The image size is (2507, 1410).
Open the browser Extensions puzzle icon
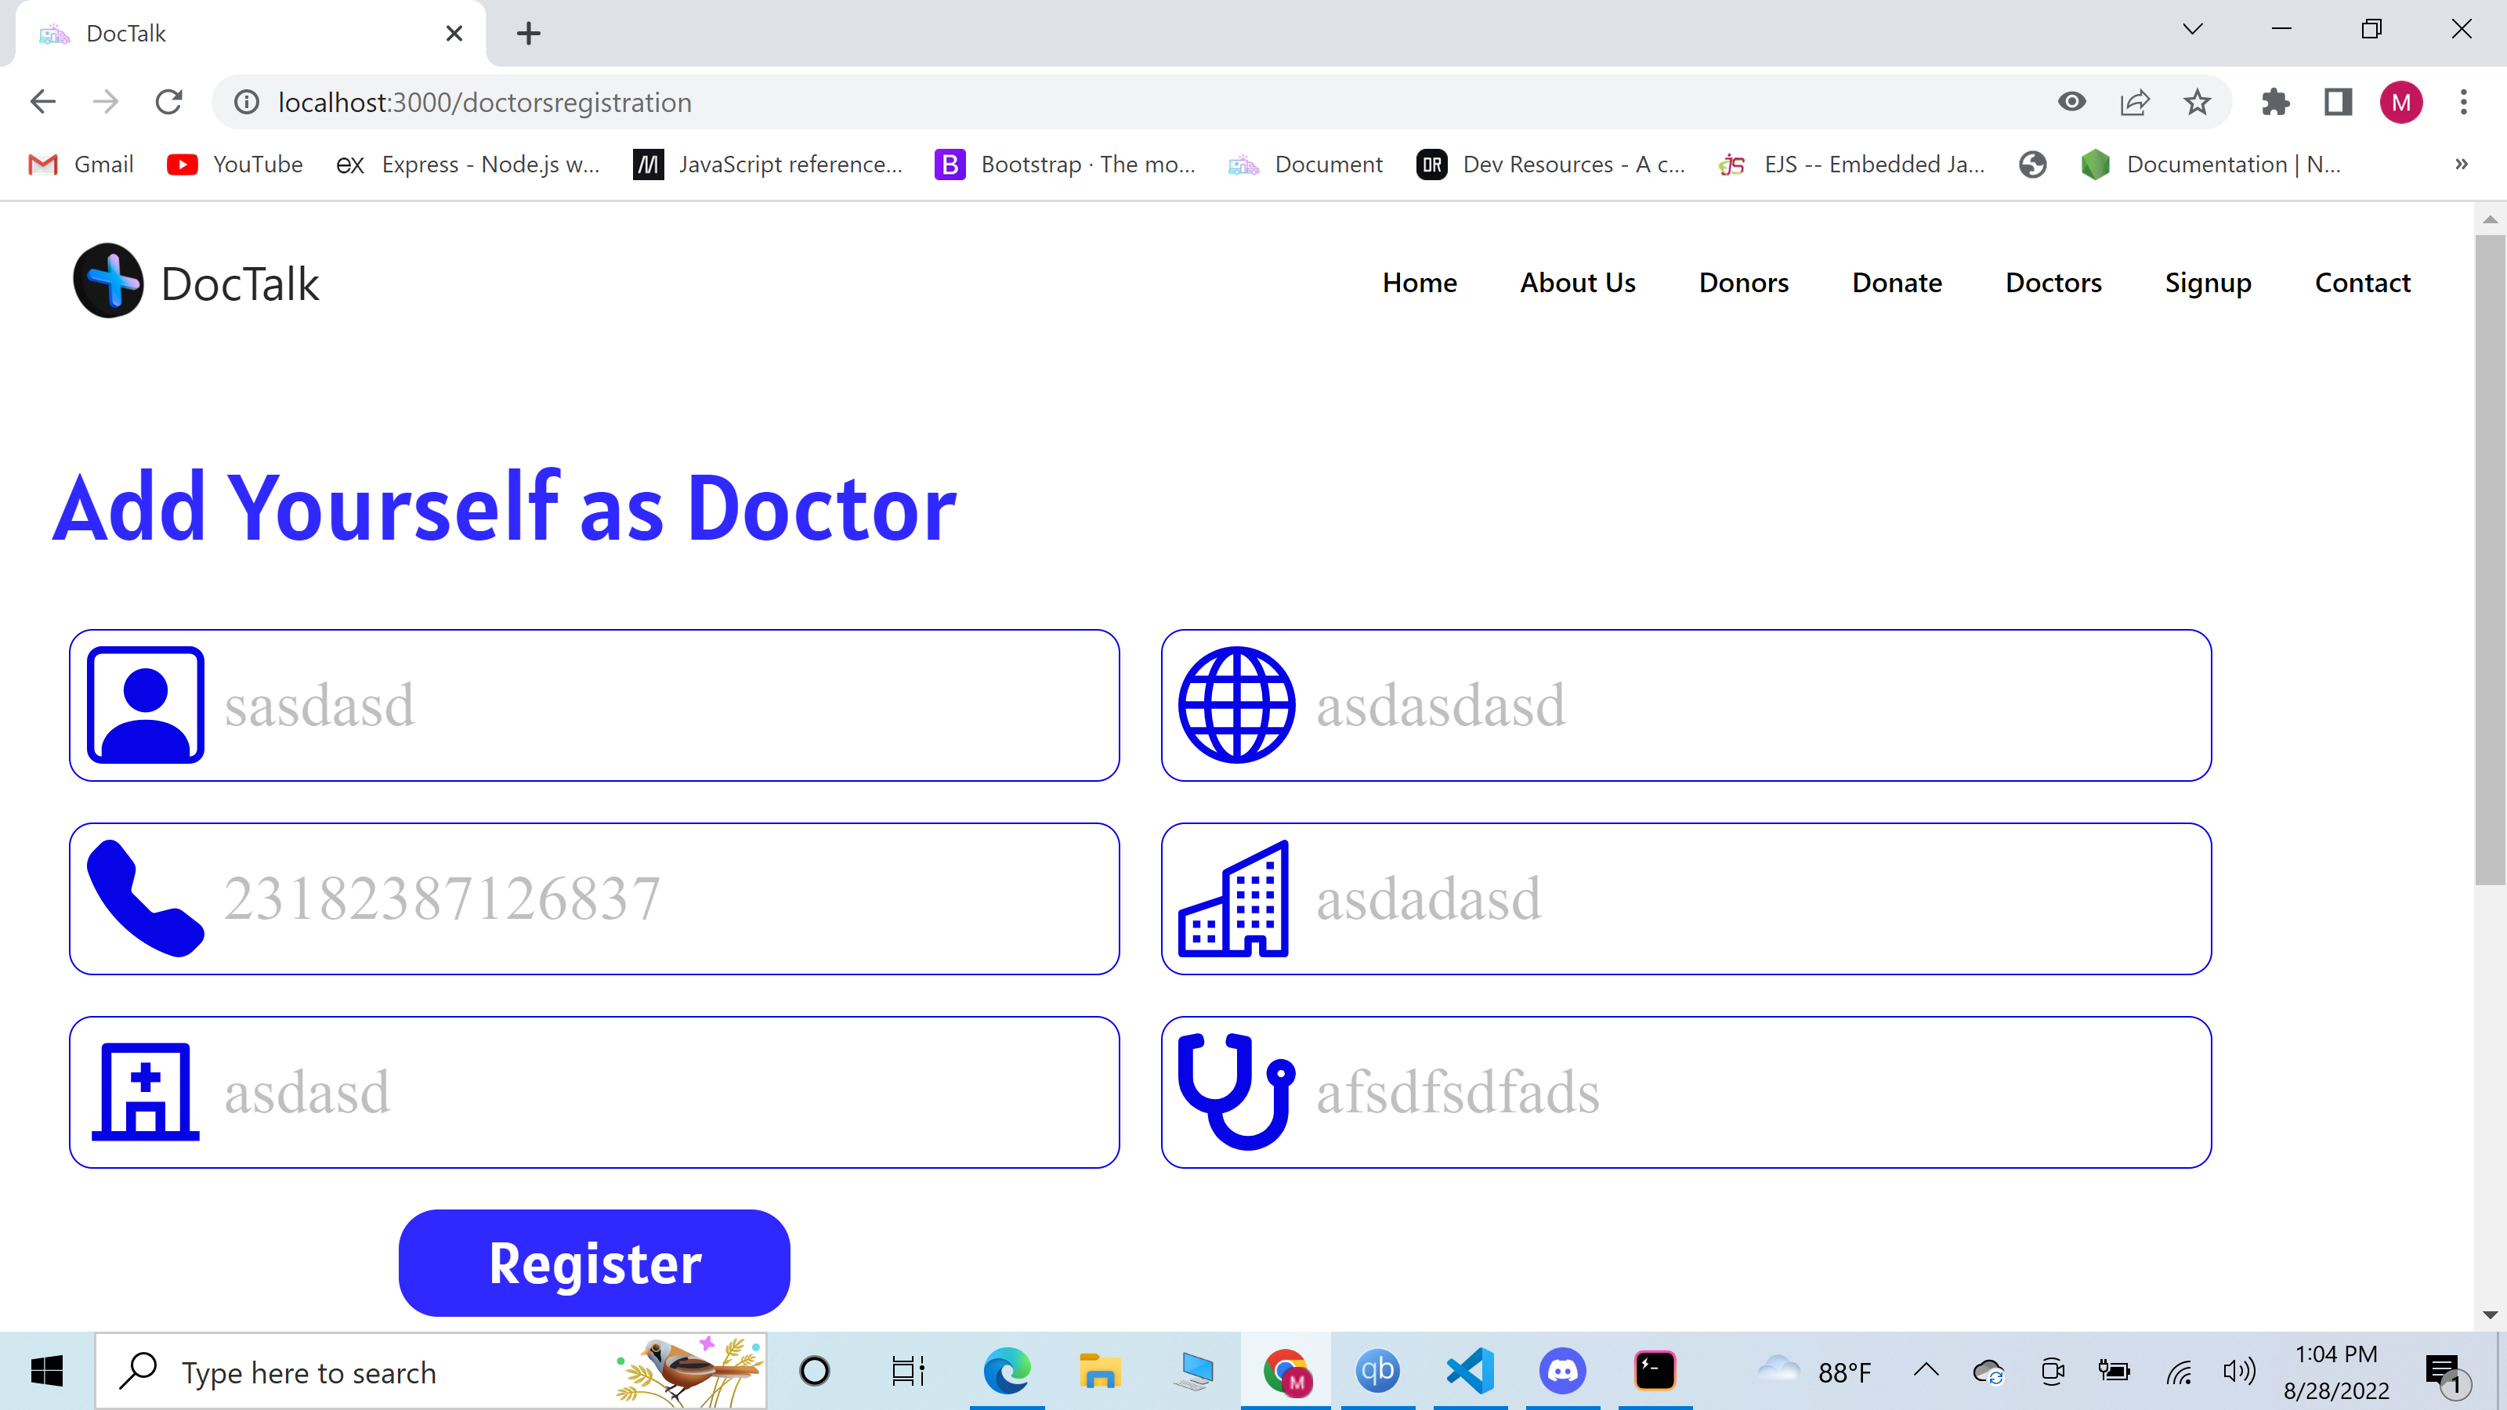tap(2277, 101)
